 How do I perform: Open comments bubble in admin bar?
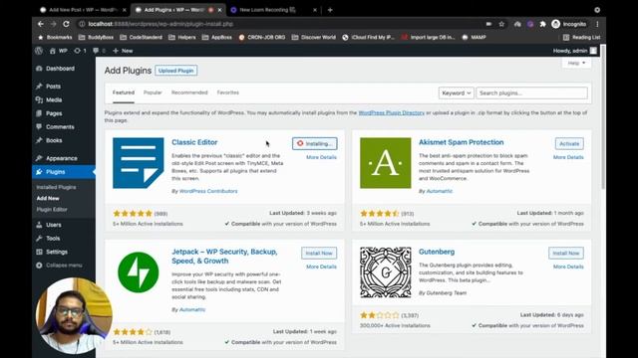(x=99, y=51)
